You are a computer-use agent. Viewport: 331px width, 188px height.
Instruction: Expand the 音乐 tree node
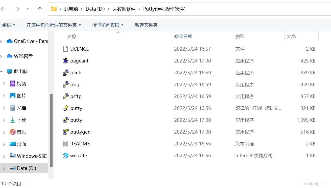click(4, 132)
